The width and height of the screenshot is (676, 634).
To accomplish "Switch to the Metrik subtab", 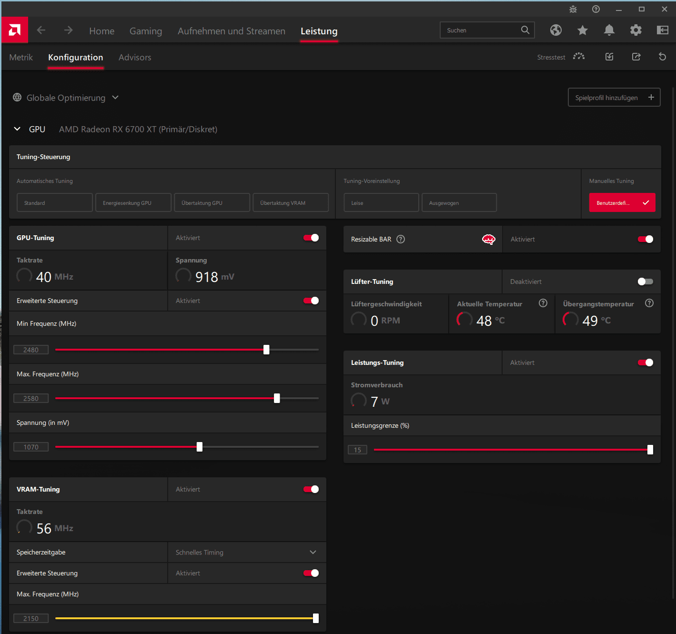I will click(x=21, y=57).
